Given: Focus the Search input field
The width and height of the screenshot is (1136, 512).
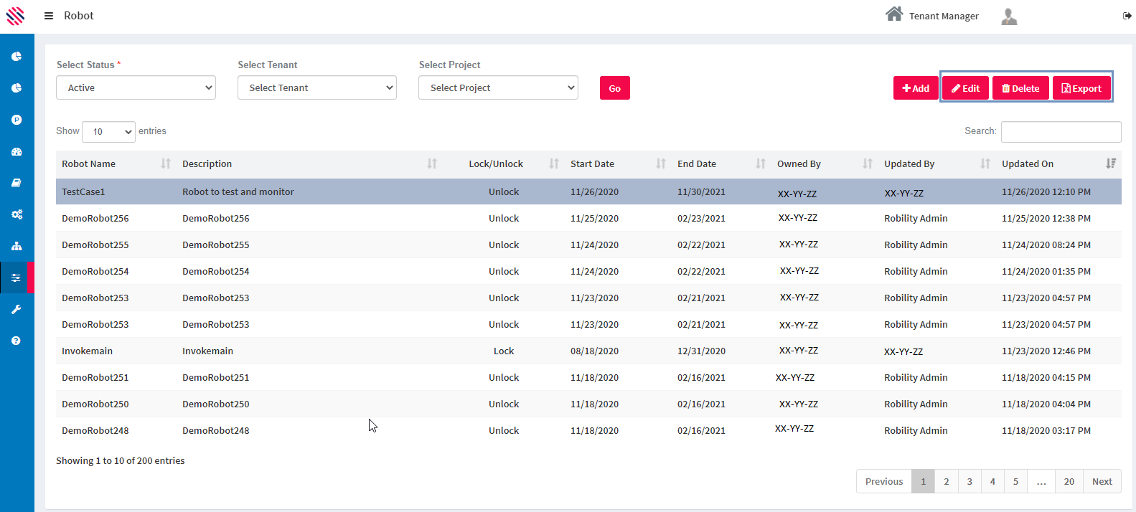Looking at the screenshot, I should click(1061, 131).
